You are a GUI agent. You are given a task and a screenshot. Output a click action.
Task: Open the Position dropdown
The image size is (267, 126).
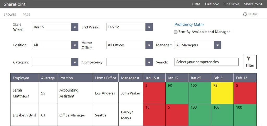point(75,45)
